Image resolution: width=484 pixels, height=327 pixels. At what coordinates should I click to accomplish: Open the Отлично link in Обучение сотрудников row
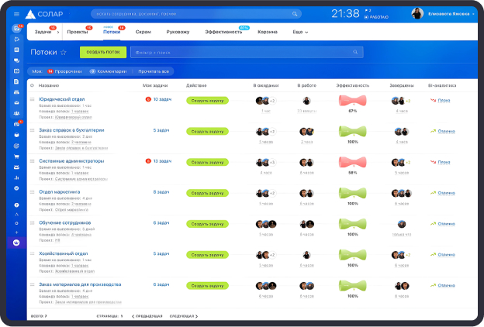click(446, 224)
